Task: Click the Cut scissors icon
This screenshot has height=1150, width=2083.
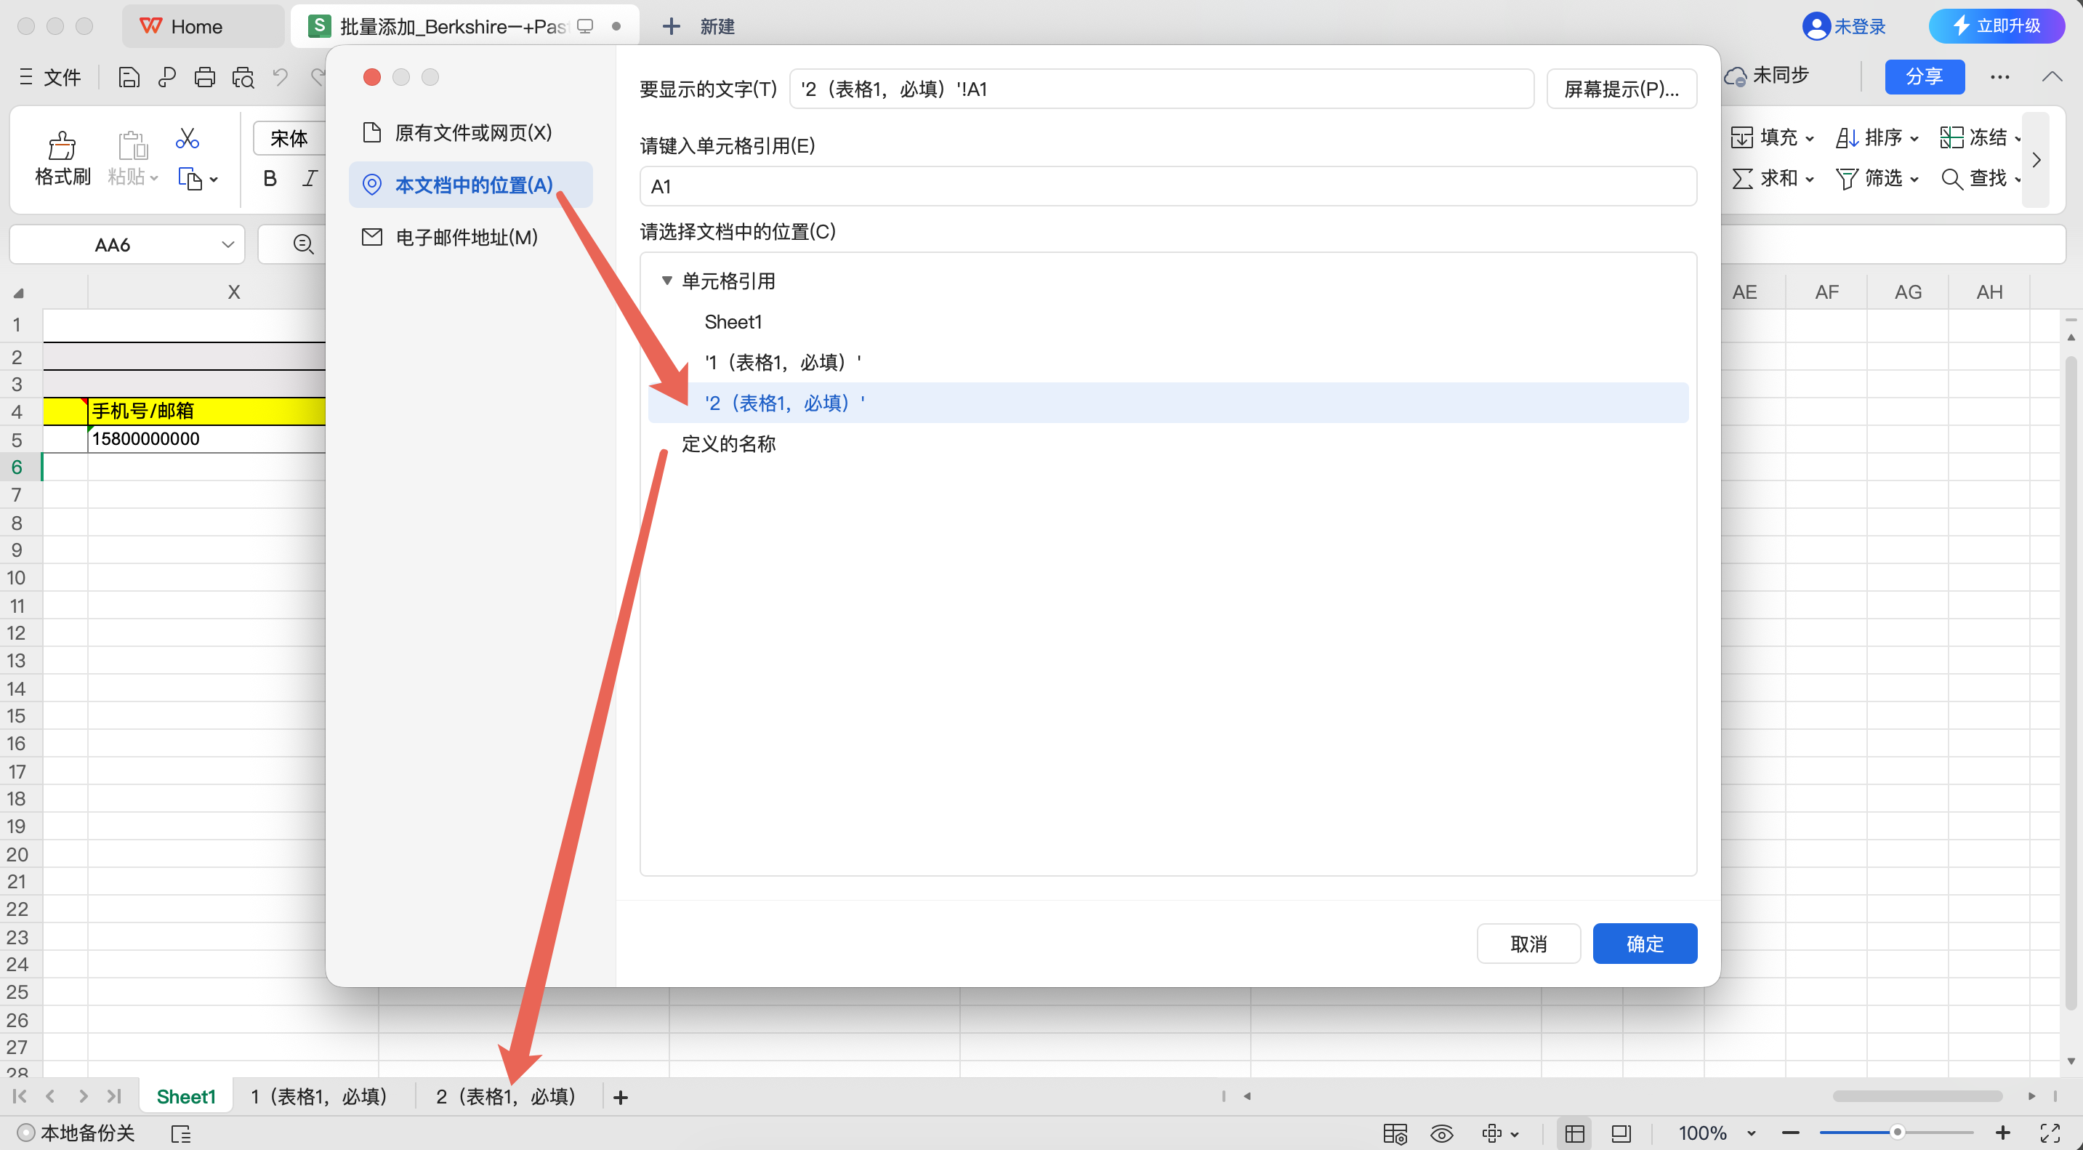Action: [187, 138]
